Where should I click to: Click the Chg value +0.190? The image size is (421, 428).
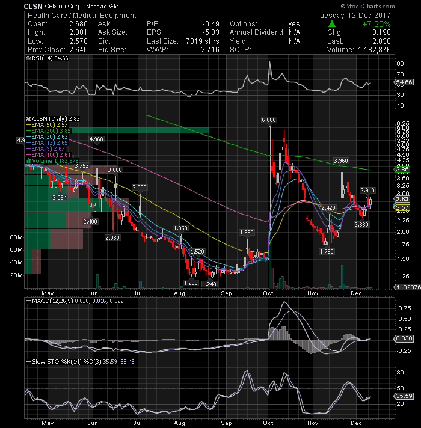(x=380, y=32)
